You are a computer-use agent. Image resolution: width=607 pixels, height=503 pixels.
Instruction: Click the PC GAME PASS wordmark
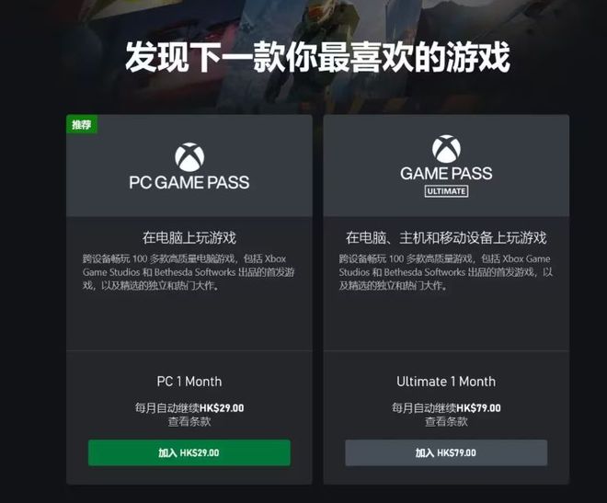[189, 183]
